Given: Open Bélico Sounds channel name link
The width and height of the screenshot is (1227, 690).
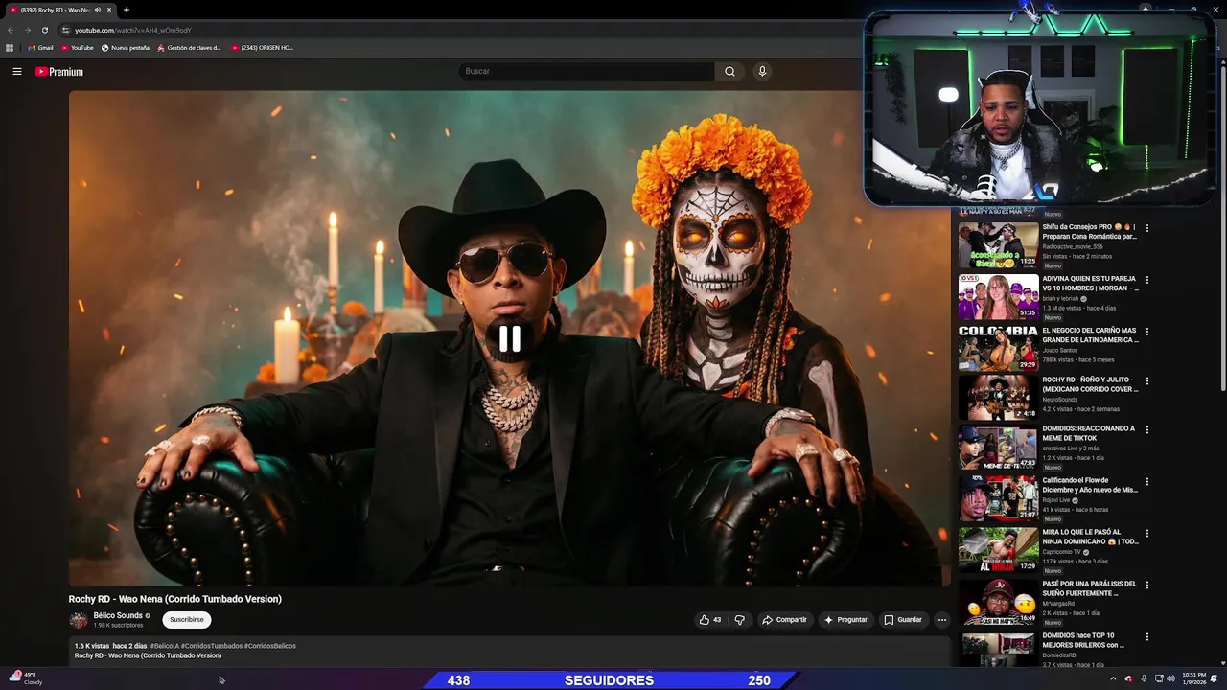Looking at the screenshot, I should point(118,615).
